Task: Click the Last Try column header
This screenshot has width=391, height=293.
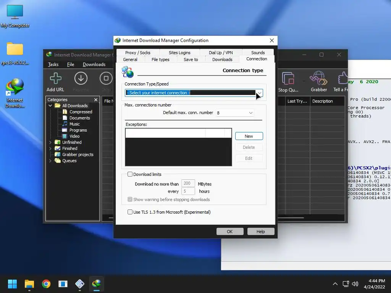Action: click(297, 101)
